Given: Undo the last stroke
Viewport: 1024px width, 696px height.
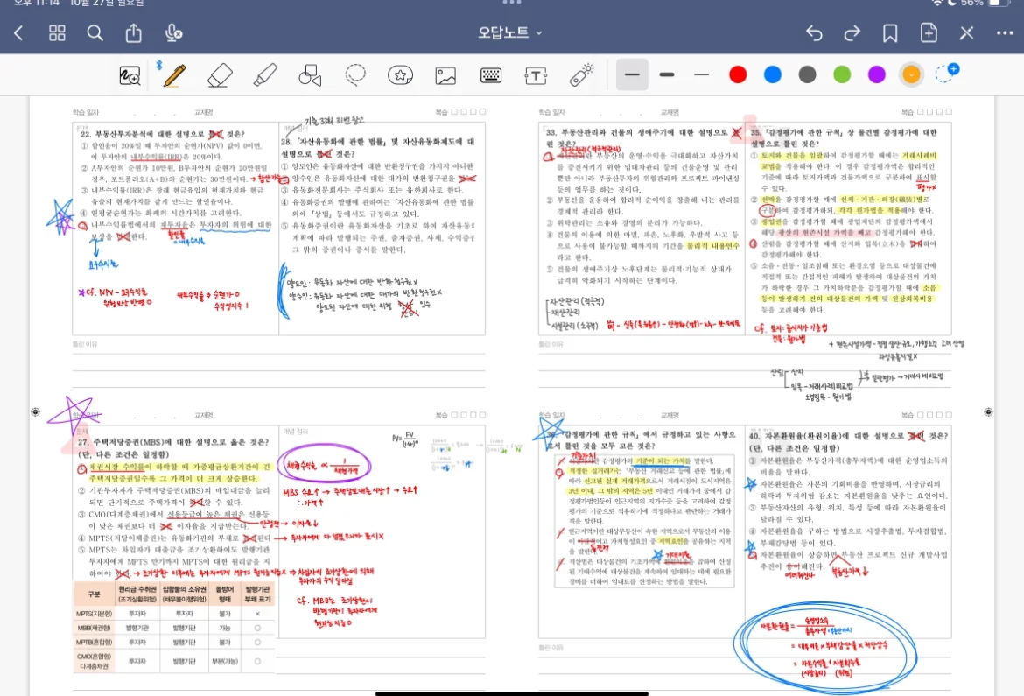Looking at the screenshot, I should pyautogui.click(x=814, y=32).
